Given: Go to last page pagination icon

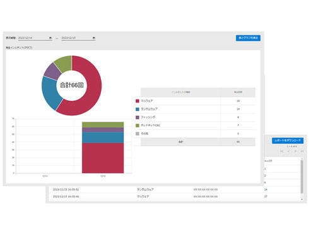Looking at the screenshot, I should pyautogui.click(x=302, y=151).
